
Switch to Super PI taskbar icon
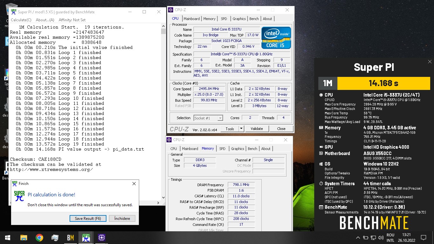coord(86,238)
